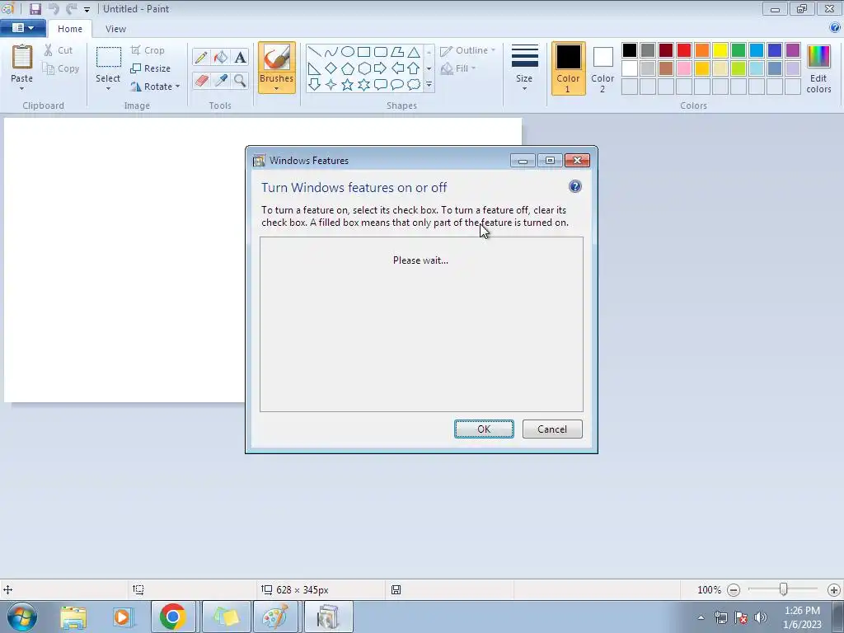
Task: Open the Rotate dropdown
Action: [x=155, y=86]
